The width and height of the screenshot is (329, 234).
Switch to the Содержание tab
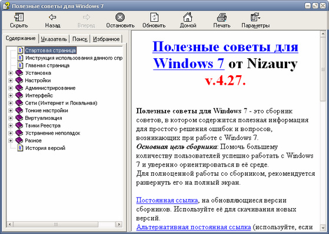click(x=21, y=38)
